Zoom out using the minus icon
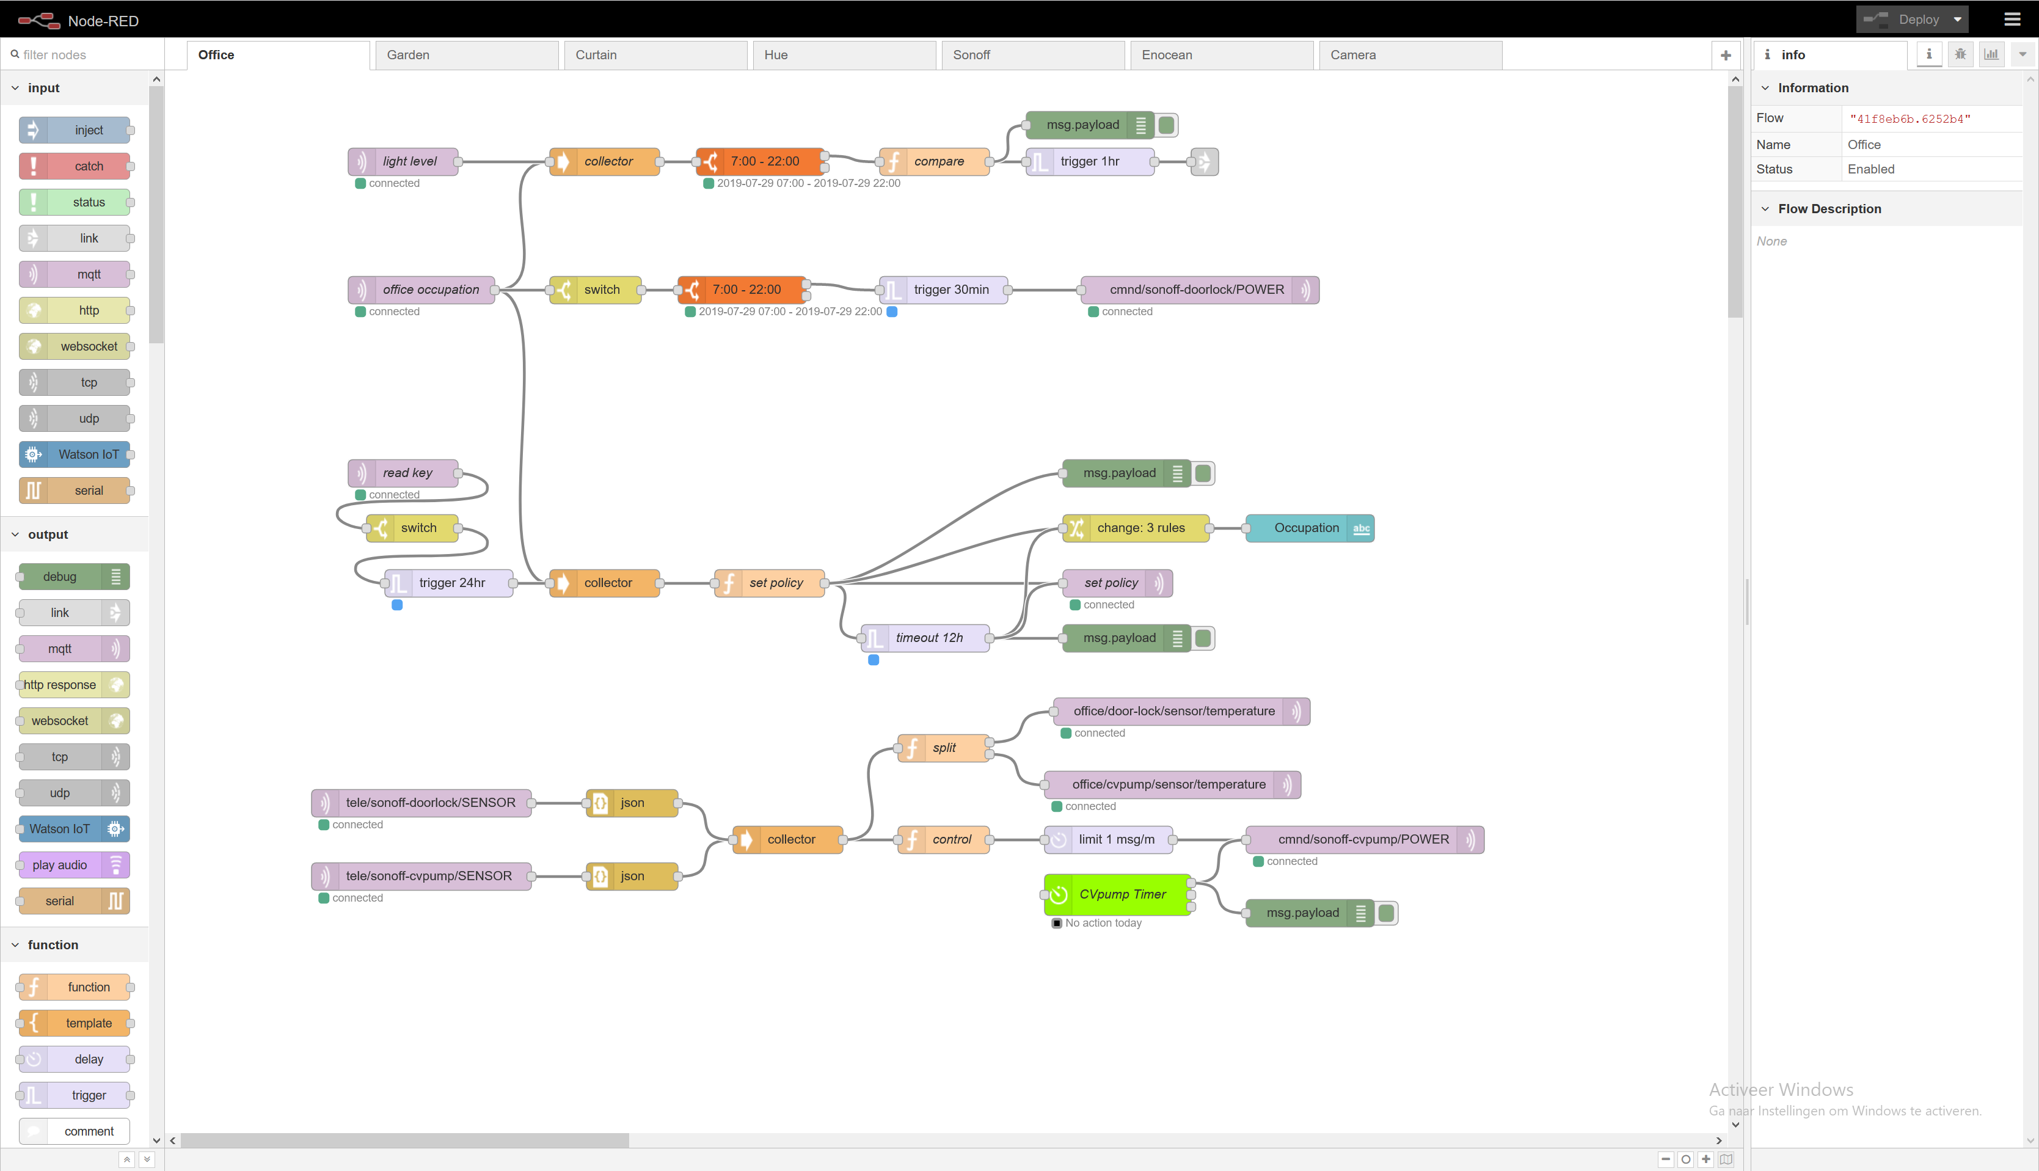2039x1171 pixels. point(1666,1159)
